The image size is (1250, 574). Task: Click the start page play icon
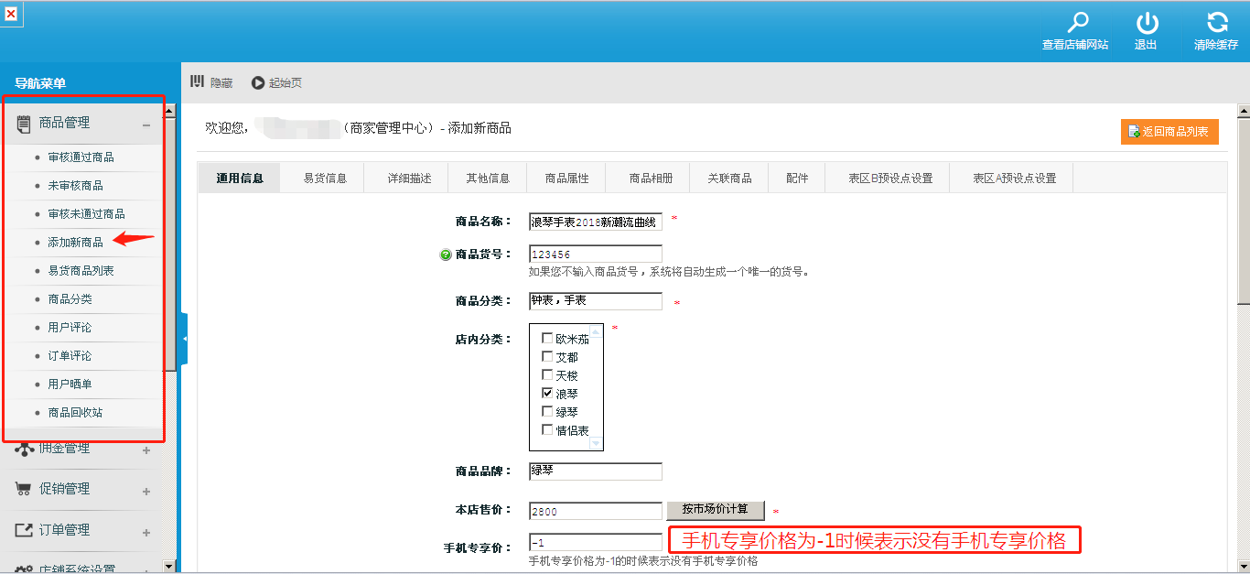[x=258, y=82]
